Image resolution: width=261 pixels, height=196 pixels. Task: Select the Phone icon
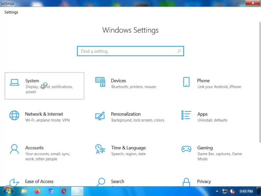tap(186, 82)
